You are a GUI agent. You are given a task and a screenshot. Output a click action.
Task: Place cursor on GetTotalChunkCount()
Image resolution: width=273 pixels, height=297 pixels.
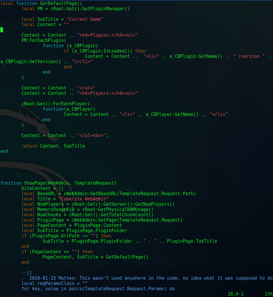point(127,215)
